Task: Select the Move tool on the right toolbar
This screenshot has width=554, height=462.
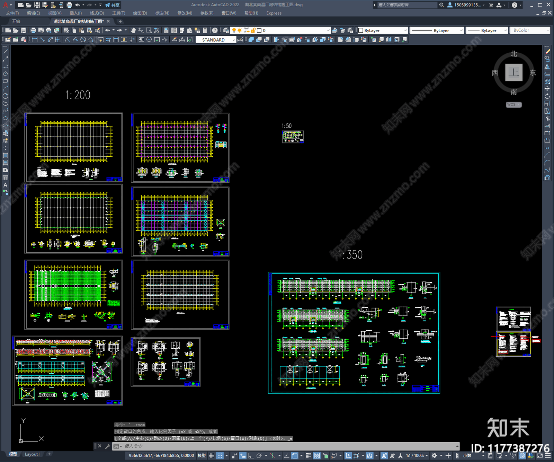Action: point(547,89)
